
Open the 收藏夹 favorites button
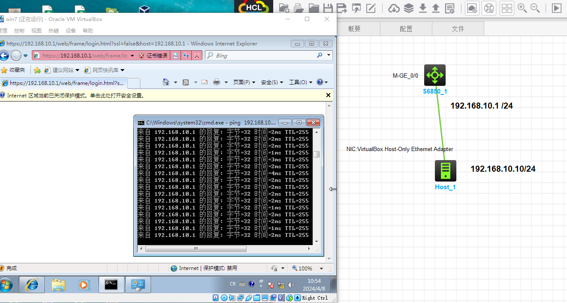pyautogui.click(x=13, y=70)
